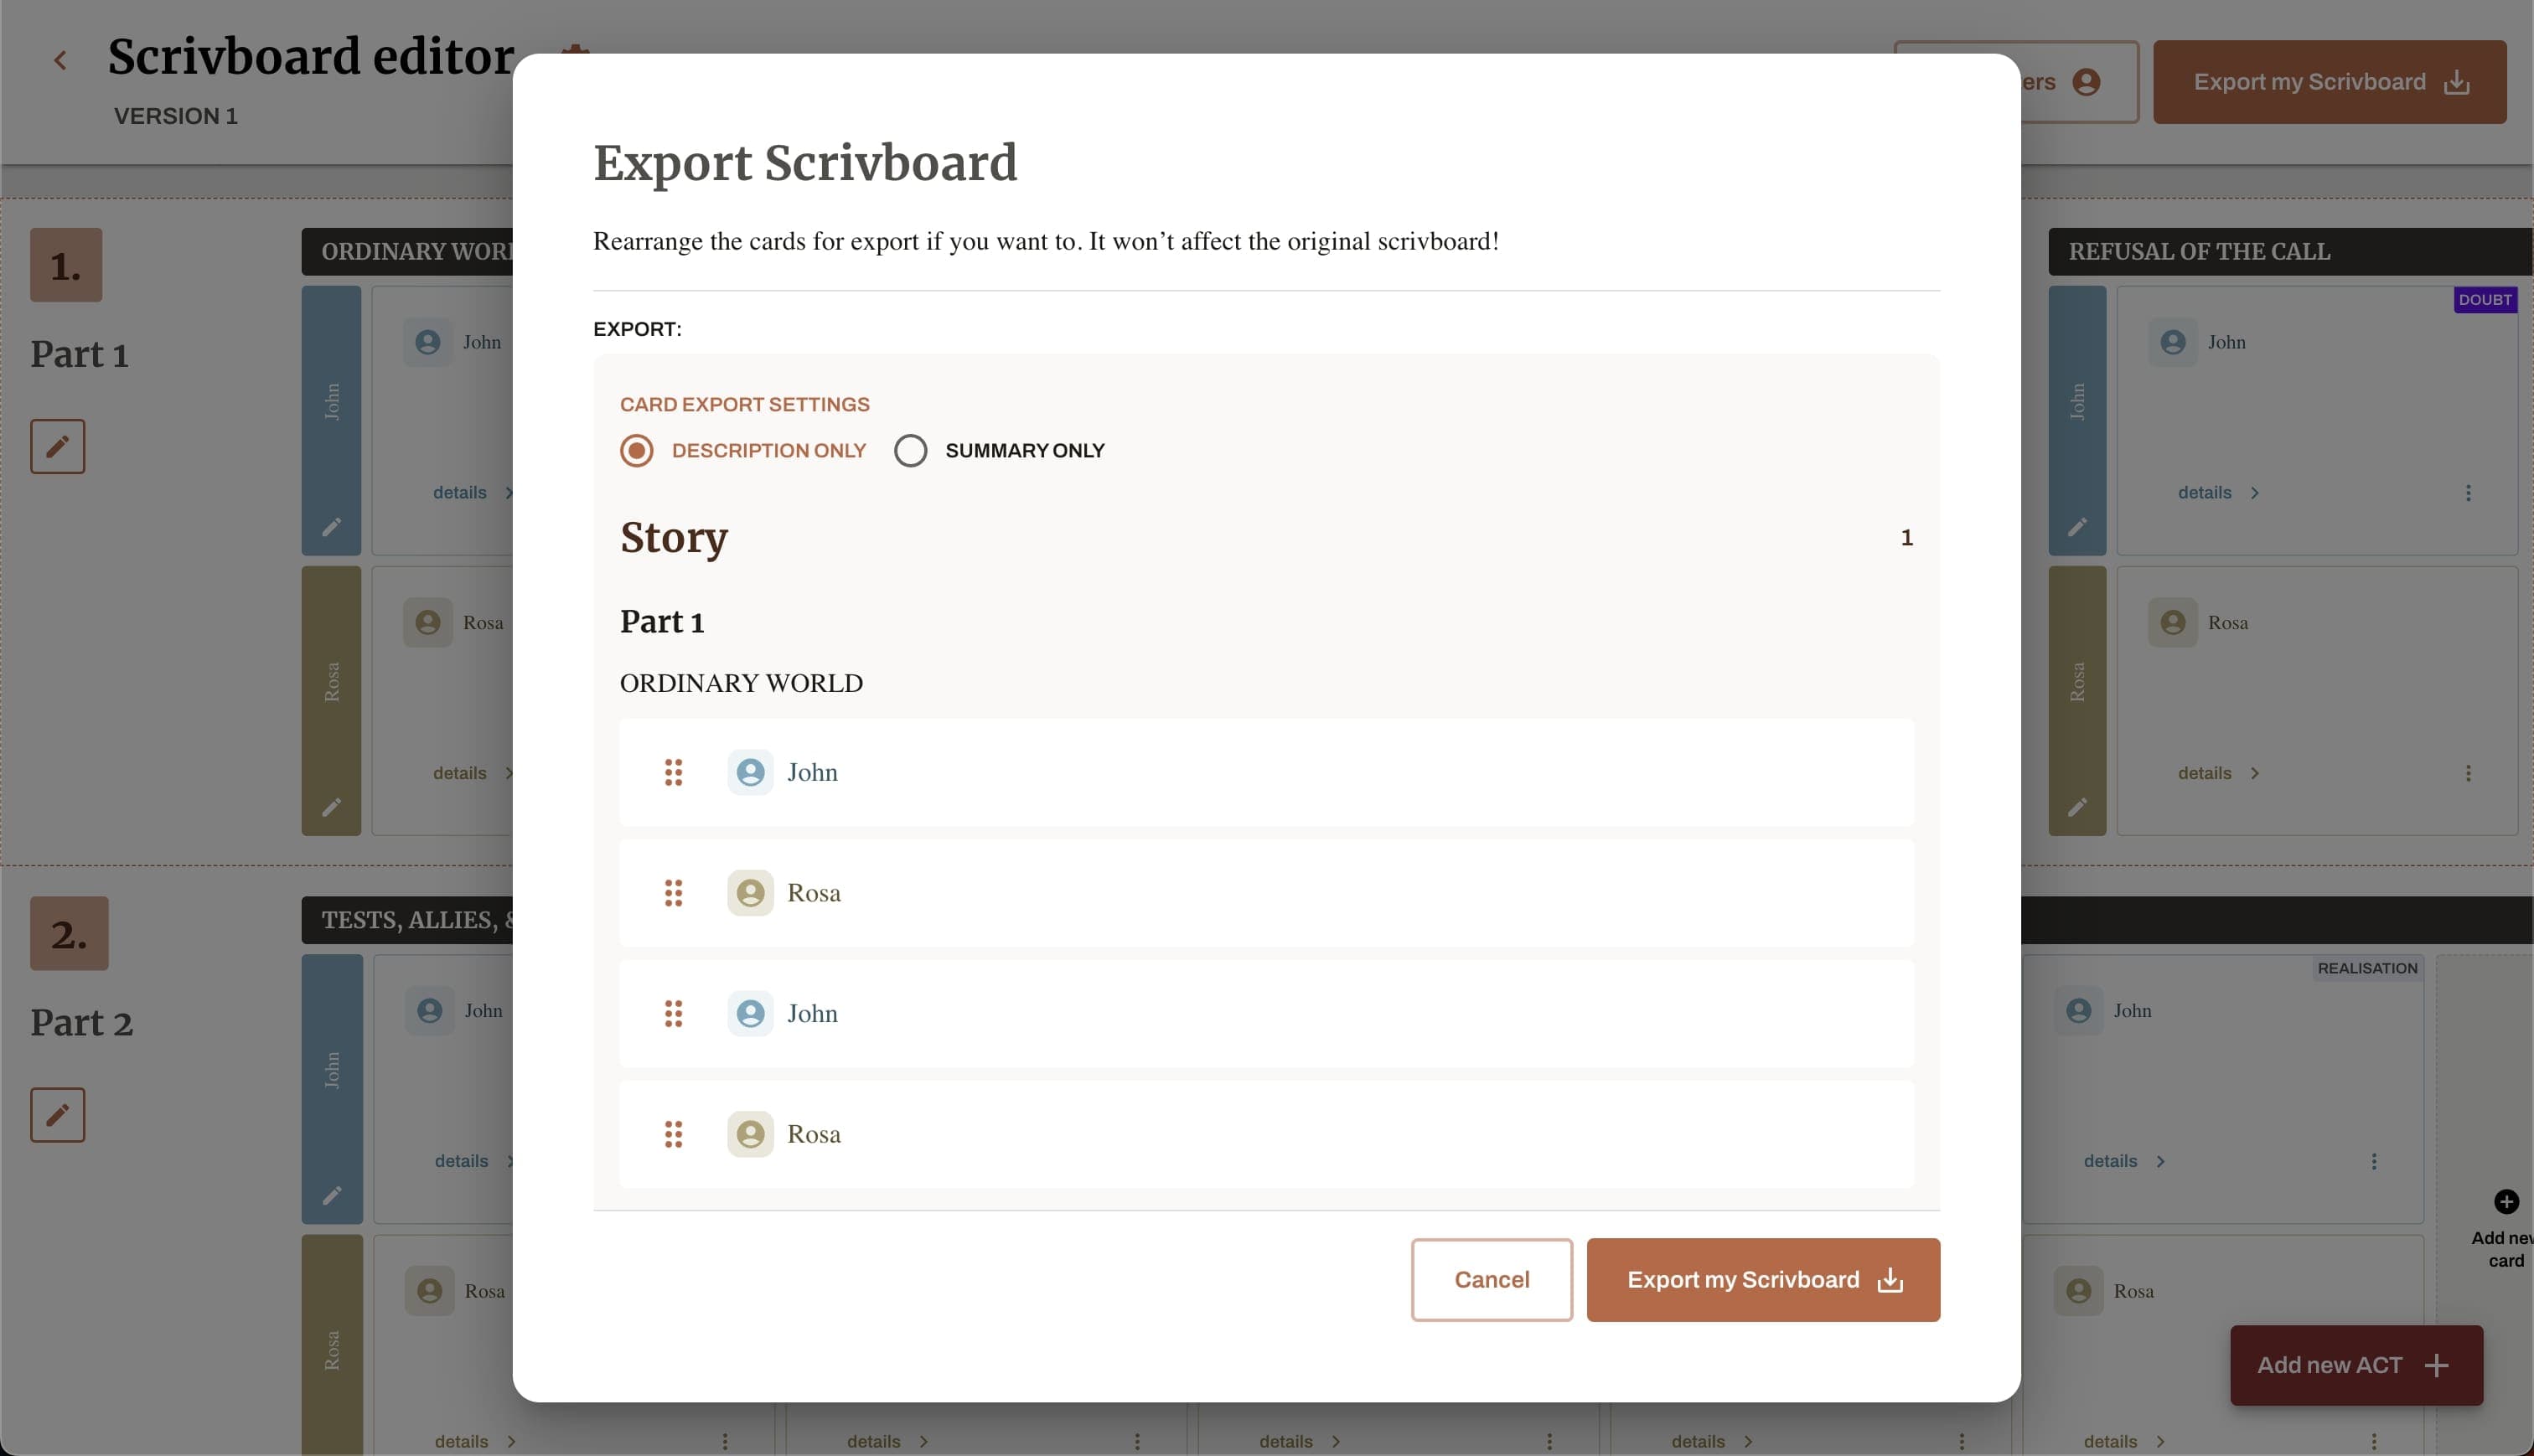The width and height of the screenshot is (2534, 1456).
Task: Click the REALISATION tag on John card
Action: point(2367,968)
